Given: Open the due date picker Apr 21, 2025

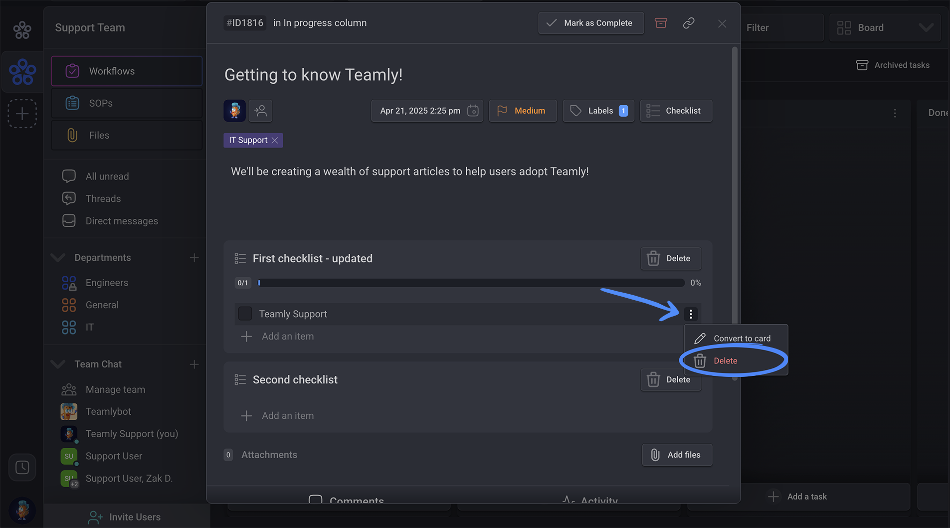Looking at the screenshot, I should tap(427, 111).
